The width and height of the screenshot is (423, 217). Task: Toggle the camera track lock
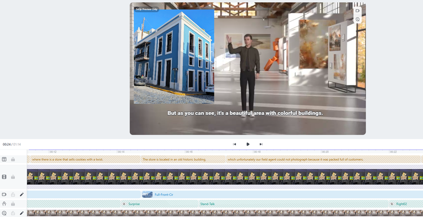pyautogui.click(x=13, y=194)
